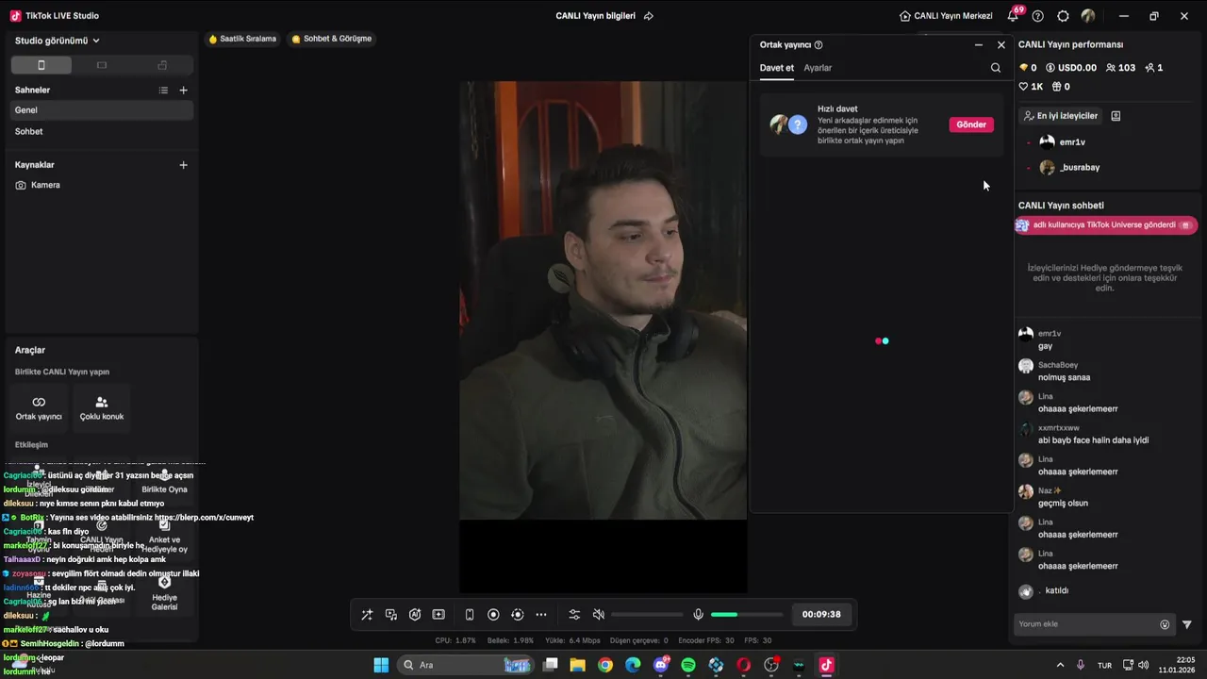Expand the Studio görünümü dropdown

(58, 41)
